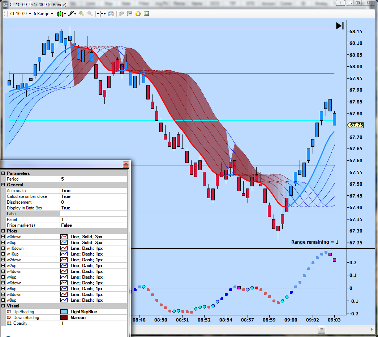Click the zoom in magnifier

click(x=82, y=14)
